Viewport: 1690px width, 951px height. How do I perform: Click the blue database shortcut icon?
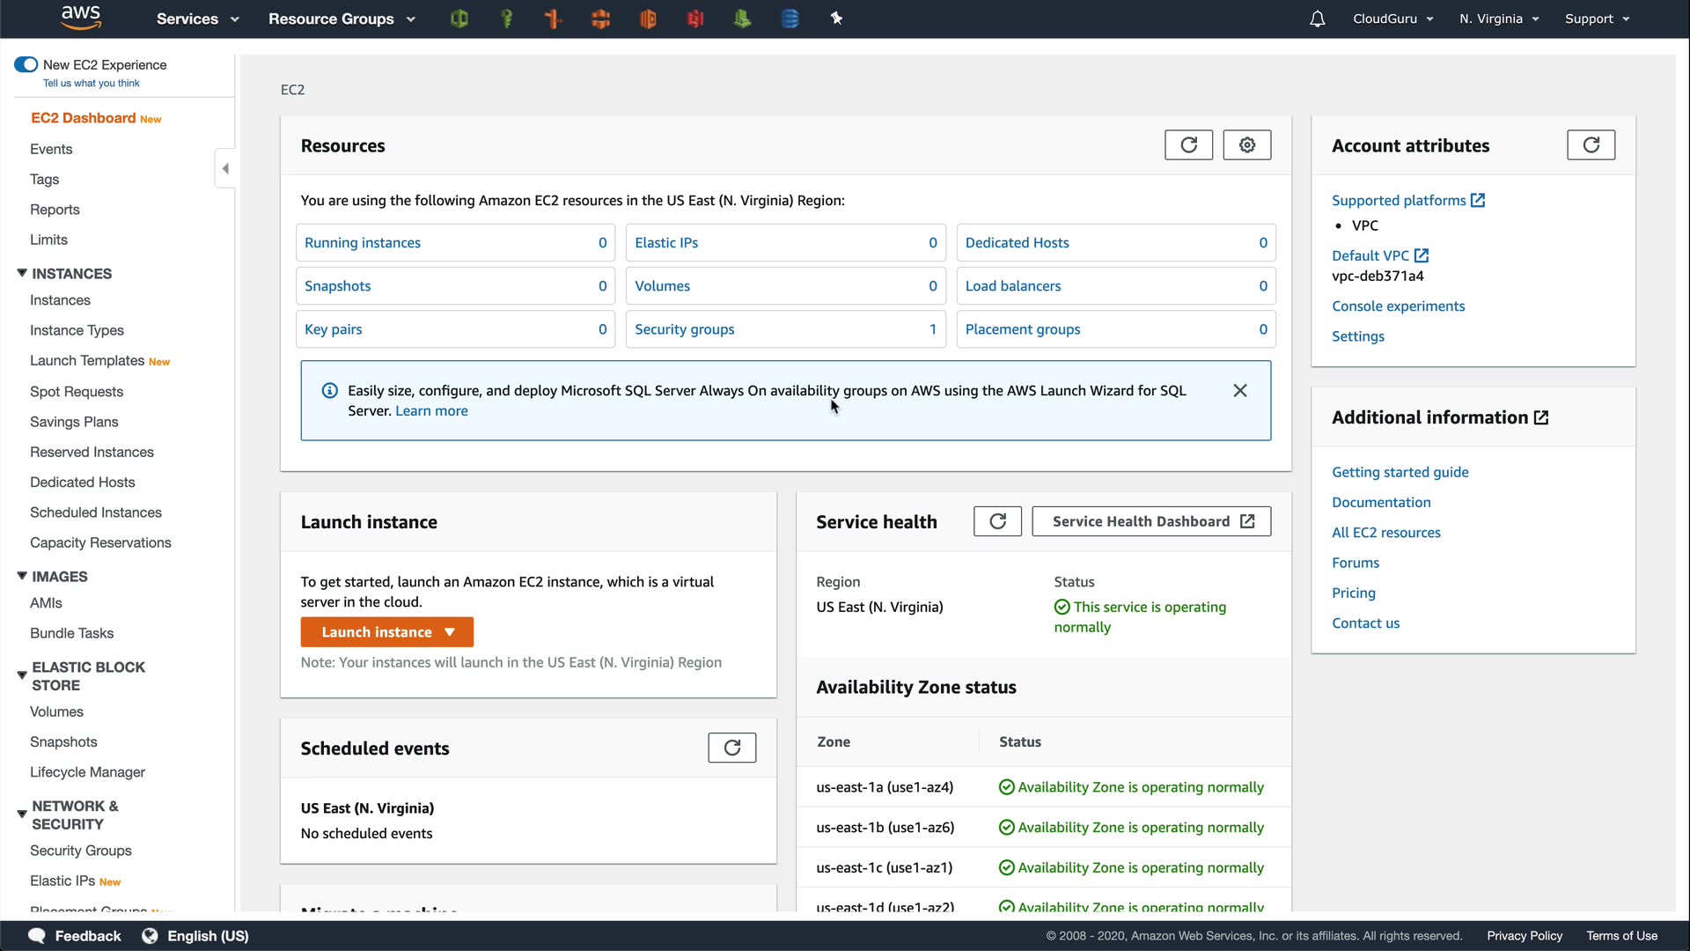pos(790,18)
